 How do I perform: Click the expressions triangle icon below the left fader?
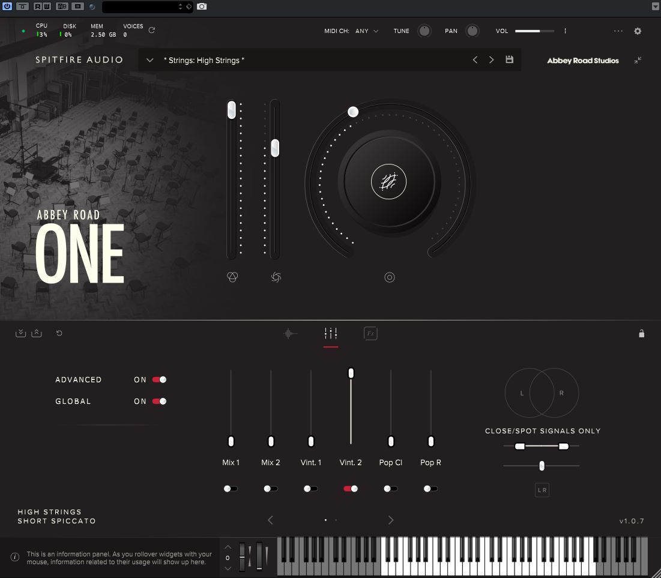[x=232, y=277]
